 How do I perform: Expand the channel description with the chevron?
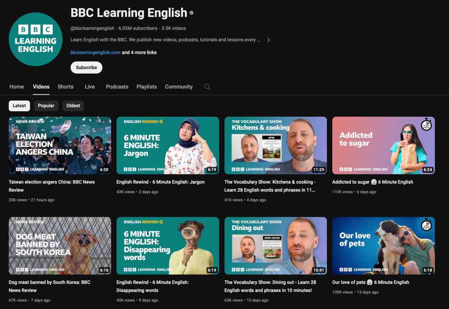[268, 40]
